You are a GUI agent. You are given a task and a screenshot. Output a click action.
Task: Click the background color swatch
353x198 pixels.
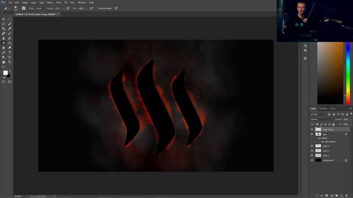[x=9, y=76]
